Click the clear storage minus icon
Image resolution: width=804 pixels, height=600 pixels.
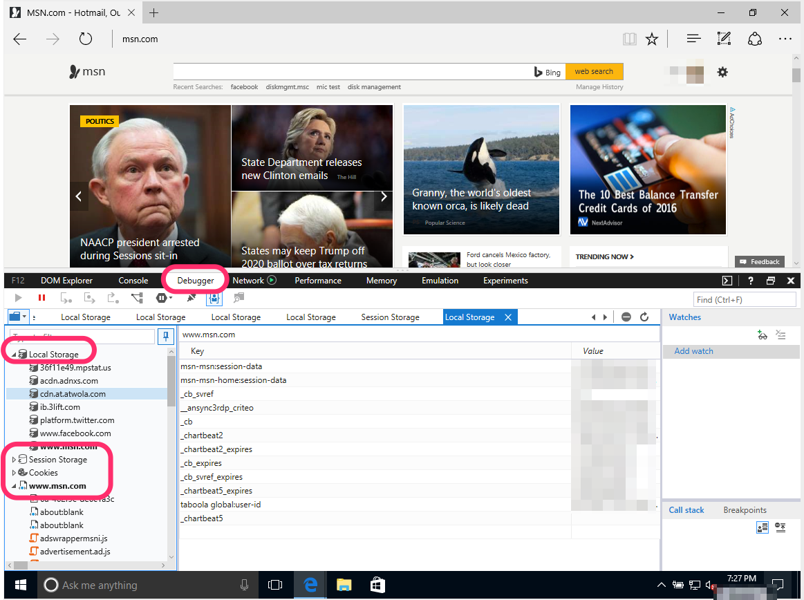pos(626,317)
